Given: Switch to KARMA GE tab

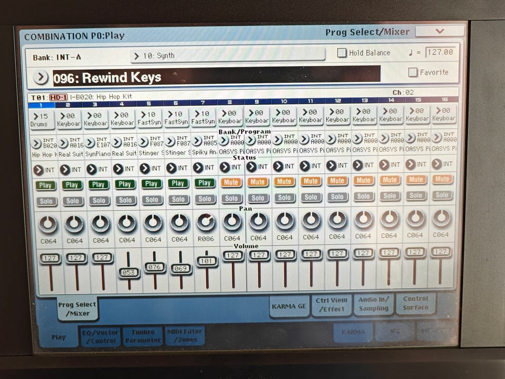Looking at the screenshot, I should (289, 306).
